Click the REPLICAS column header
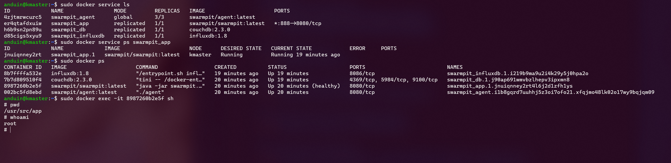This screenshot has width=671, height=163. point(167,11)
